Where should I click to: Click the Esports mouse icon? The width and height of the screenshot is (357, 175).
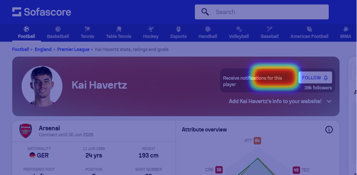(178, 29)
